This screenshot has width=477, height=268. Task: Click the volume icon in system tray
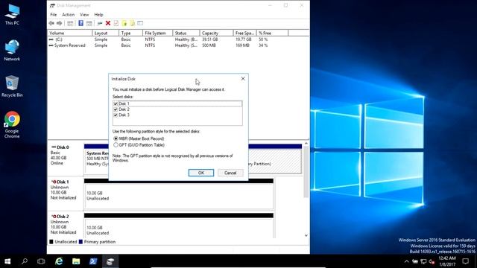(x=432, y=261)
